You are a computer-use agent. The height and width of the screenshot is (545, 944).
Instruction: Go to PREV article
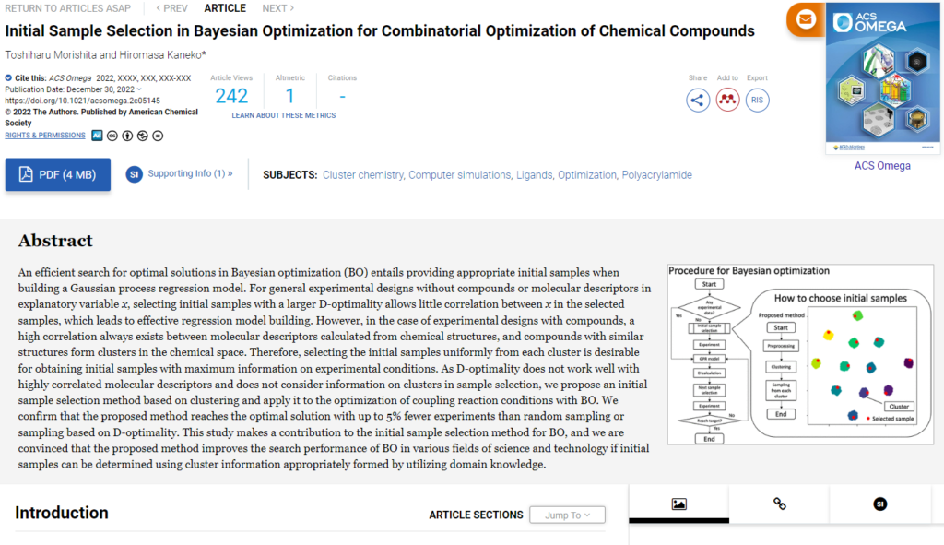point(171,8)
